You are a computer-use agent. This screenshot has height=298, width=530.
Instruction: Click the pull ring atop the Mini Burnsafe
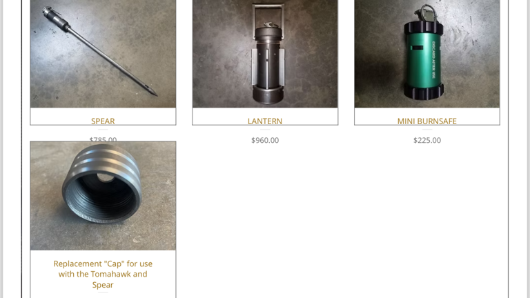[x=426, y=10]
